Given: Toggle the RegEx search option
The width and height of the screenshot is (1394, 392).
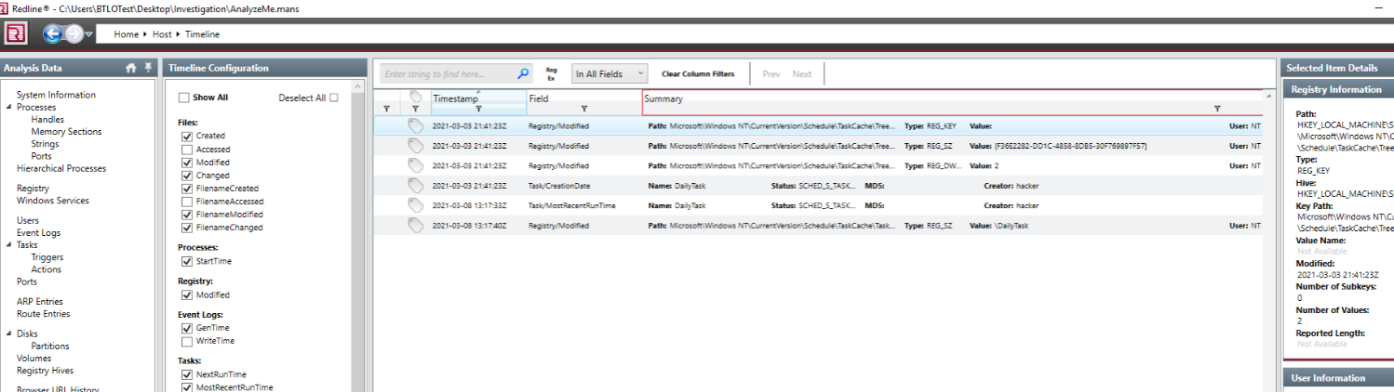Looking at the screenshot, I should click(551, 73).
